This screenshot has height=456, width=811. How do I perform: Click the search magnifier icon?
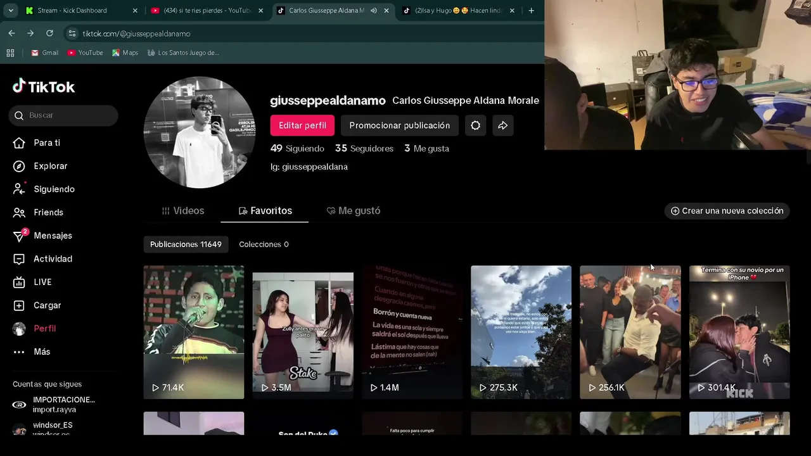(x=18, y=115)
